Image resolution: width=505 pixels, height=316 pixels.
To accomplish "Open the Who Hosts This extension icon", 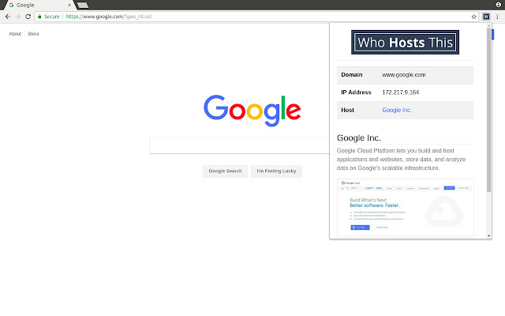I will pos(486,17).
